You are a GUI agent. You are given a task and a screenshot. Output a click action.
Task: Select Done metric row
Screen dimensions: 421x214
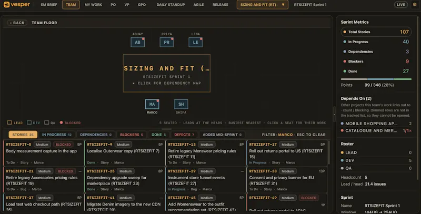click(376, 72)
